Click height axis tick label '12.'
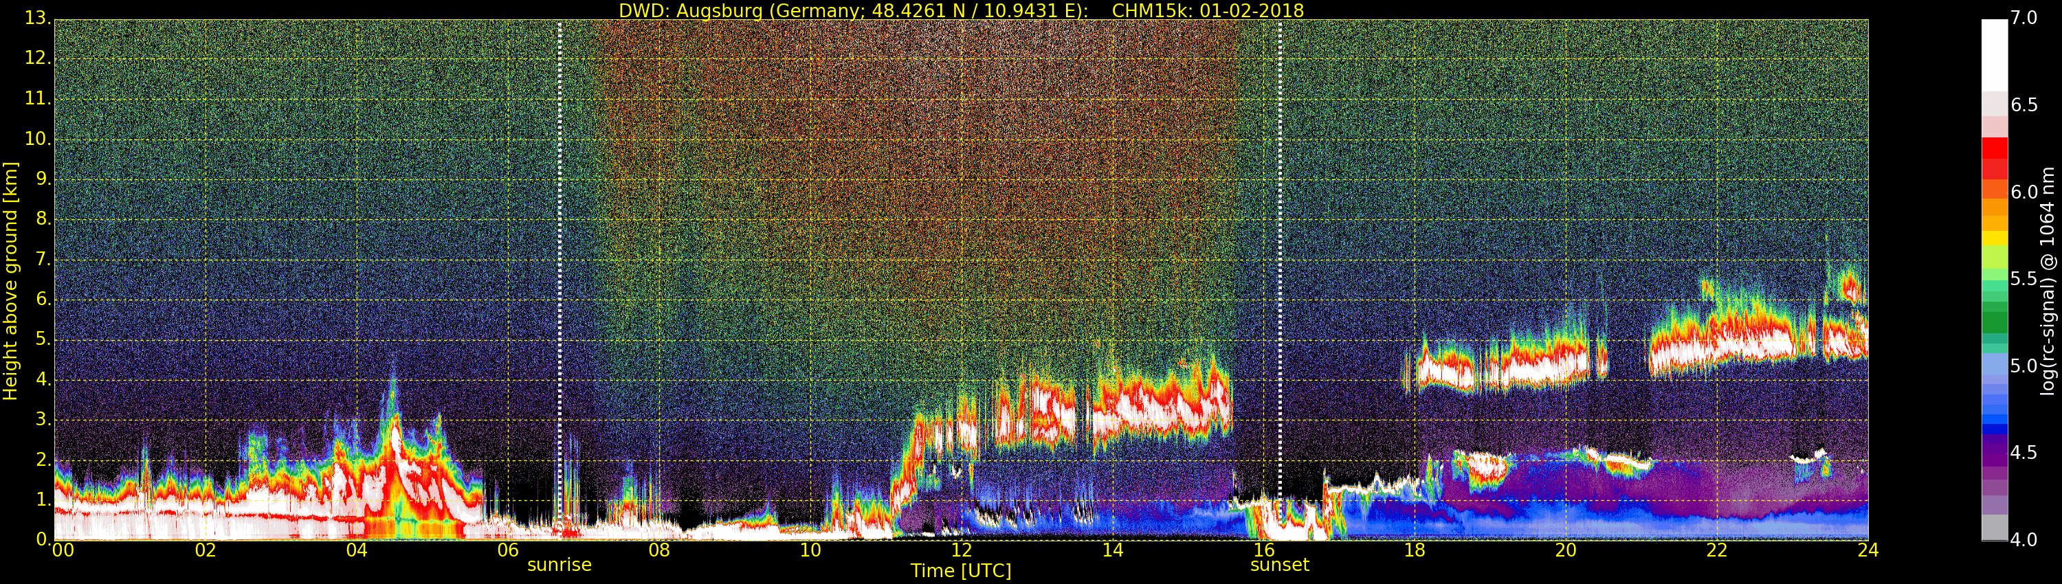Viewport: 2062px width, 584px height. point(38,58)
